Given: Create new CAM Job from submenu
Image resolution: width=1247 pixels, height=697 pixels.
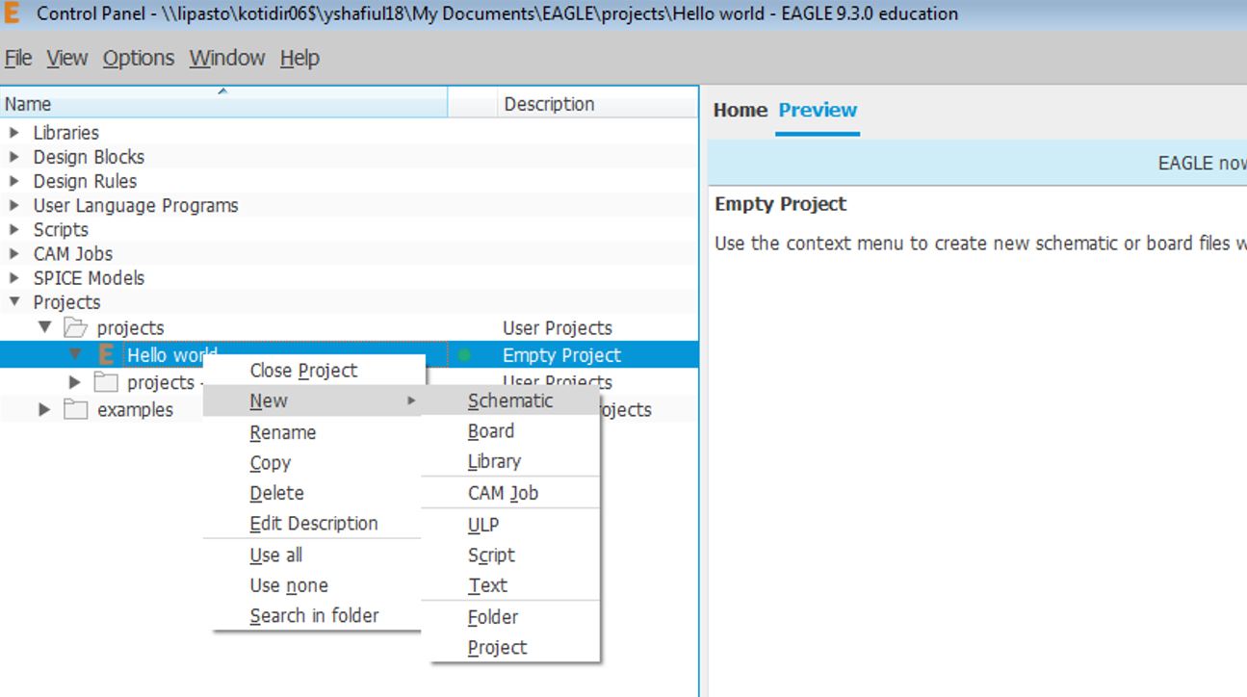Looking at the screenshot, I should click(x=510, y=493).
